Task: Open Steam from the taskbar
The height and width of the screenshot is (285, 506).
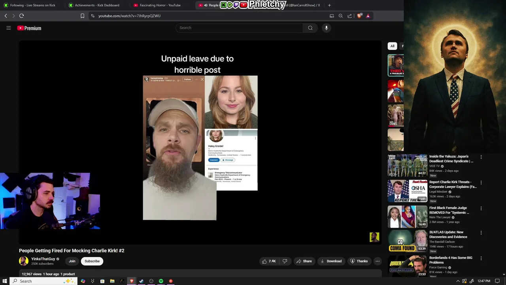Action: coord(142,281)
